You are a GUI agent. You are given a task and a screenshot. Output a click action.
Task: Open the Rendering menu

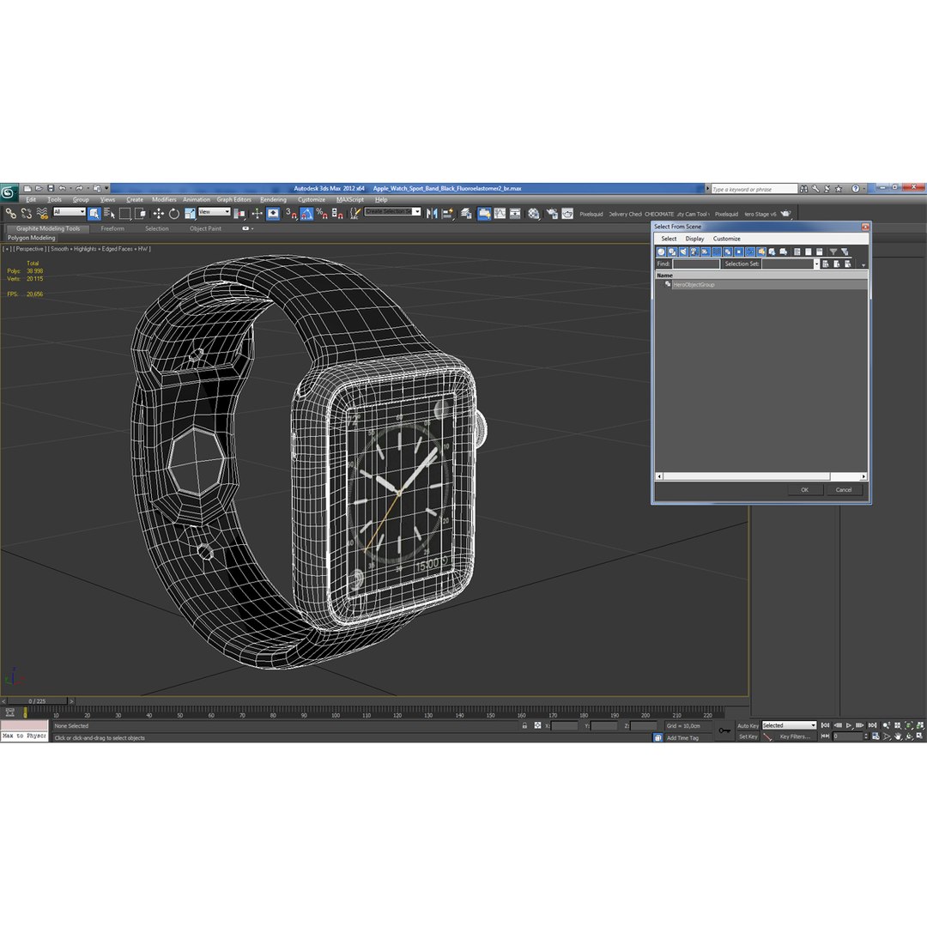[x=273, y=200]
